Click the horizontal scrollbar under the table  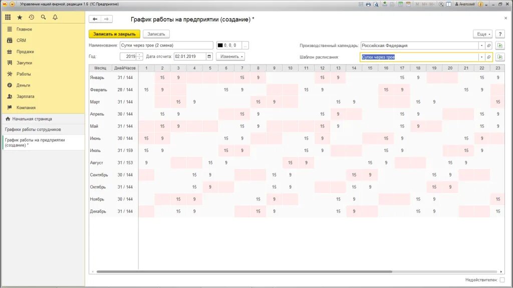pos(244,271)
